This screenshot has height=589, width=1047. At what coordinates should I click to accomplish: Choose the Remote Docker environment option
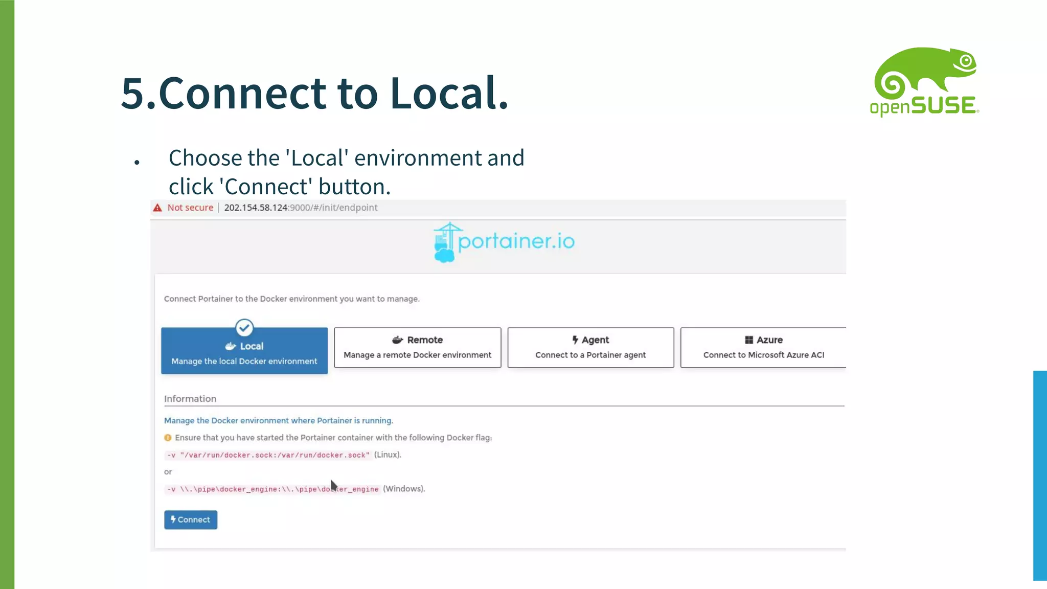tap(417, 348)
